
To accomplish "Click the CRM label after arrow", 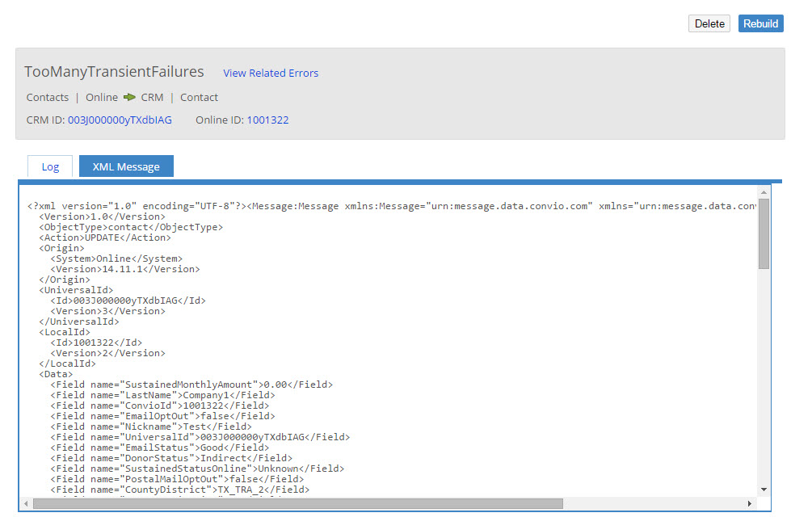I will click(153, 98).
